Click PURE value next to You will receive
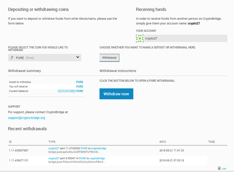The image size is (234, 172). point(80,87)
